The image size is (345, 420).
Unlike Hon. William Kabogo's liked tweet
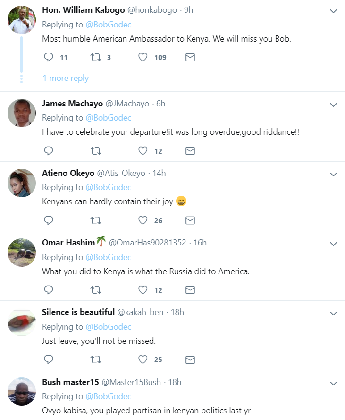click(143, 57)
